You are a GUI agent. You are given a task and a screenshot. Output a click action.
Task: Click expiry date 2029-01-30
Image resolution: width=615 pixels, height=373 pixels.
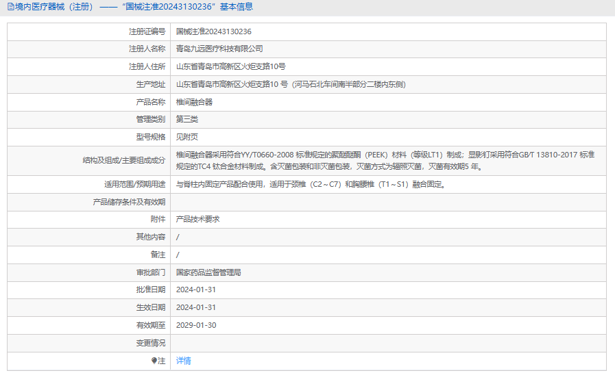(196, 325)
